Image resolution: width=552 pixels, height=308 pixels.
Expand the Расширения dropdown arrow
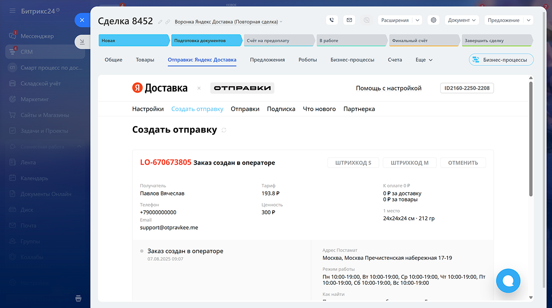[417, 20]
